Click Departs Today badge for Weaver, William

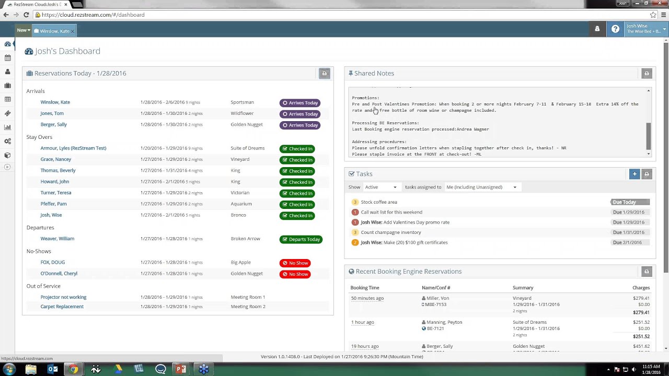pos(301,239)
